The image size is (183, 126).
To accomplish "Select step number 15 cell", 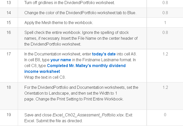I will [9, 23].
